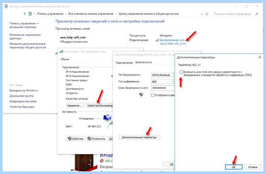266x174 pixels.
Task: Click the refresh icon in address bar
Action: point(207,14)
